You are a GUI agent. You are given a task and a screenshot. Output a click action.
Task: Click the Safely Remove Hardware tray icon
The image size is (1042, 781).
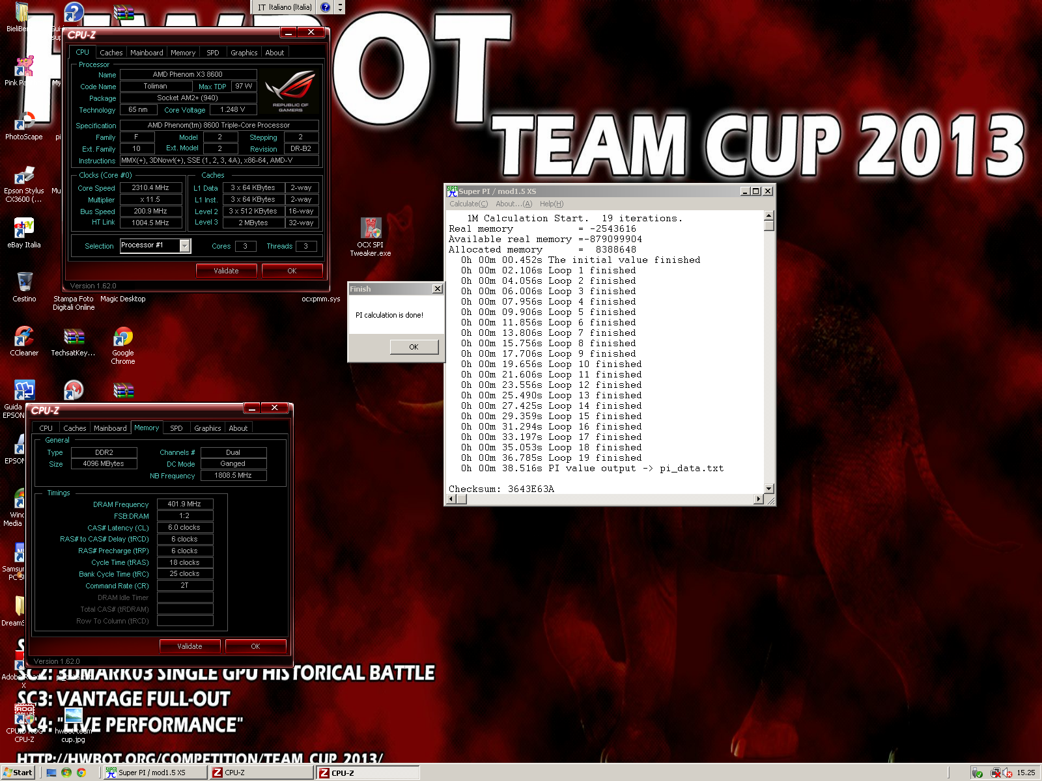tap(977, 773)
